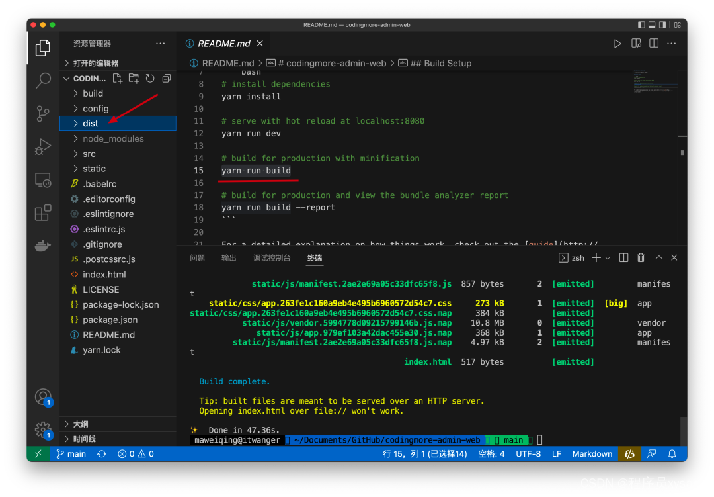Image resolution: width=714 pixels, height=497 pixels.
Task: Open the Source Control view
Action: coord(43,114)
